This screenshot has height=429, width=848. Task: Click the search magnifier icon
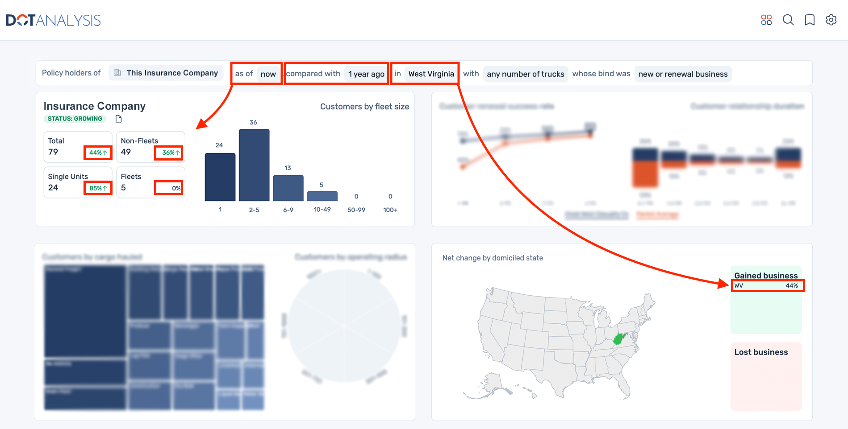(788, 20)
